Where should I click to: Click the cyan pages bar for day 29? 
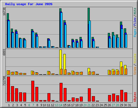[122, 38]
